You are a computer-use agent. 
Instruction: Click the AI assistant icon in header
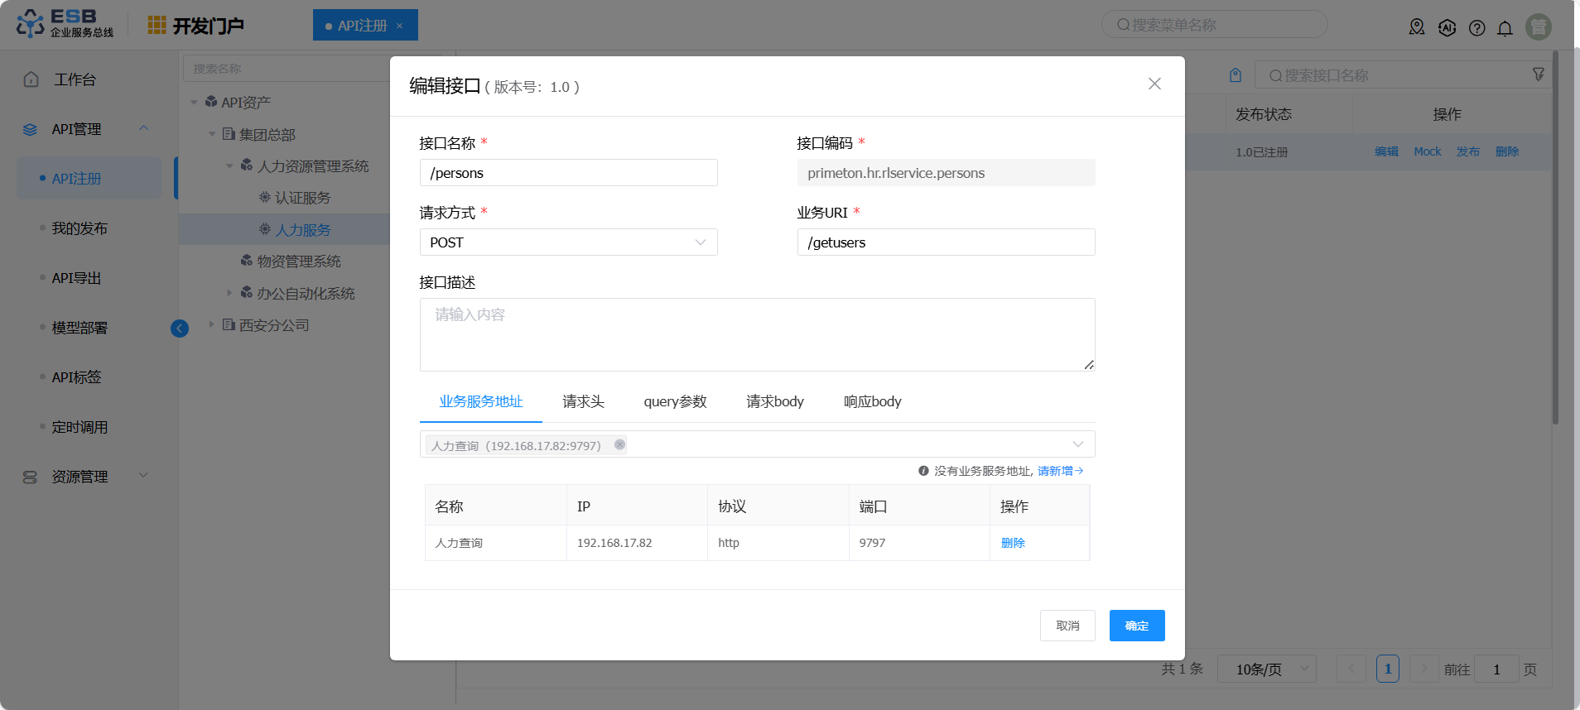[1447, 28]
